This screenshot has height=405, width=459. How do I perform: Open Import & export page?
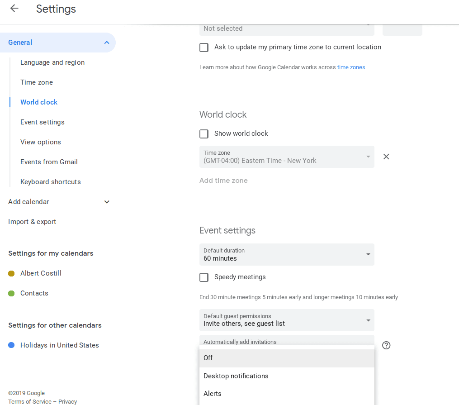tap(32, 222)
